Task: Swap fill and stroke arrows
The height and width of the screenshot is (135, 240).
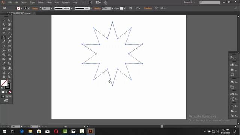Action: (x=10, y=81)
